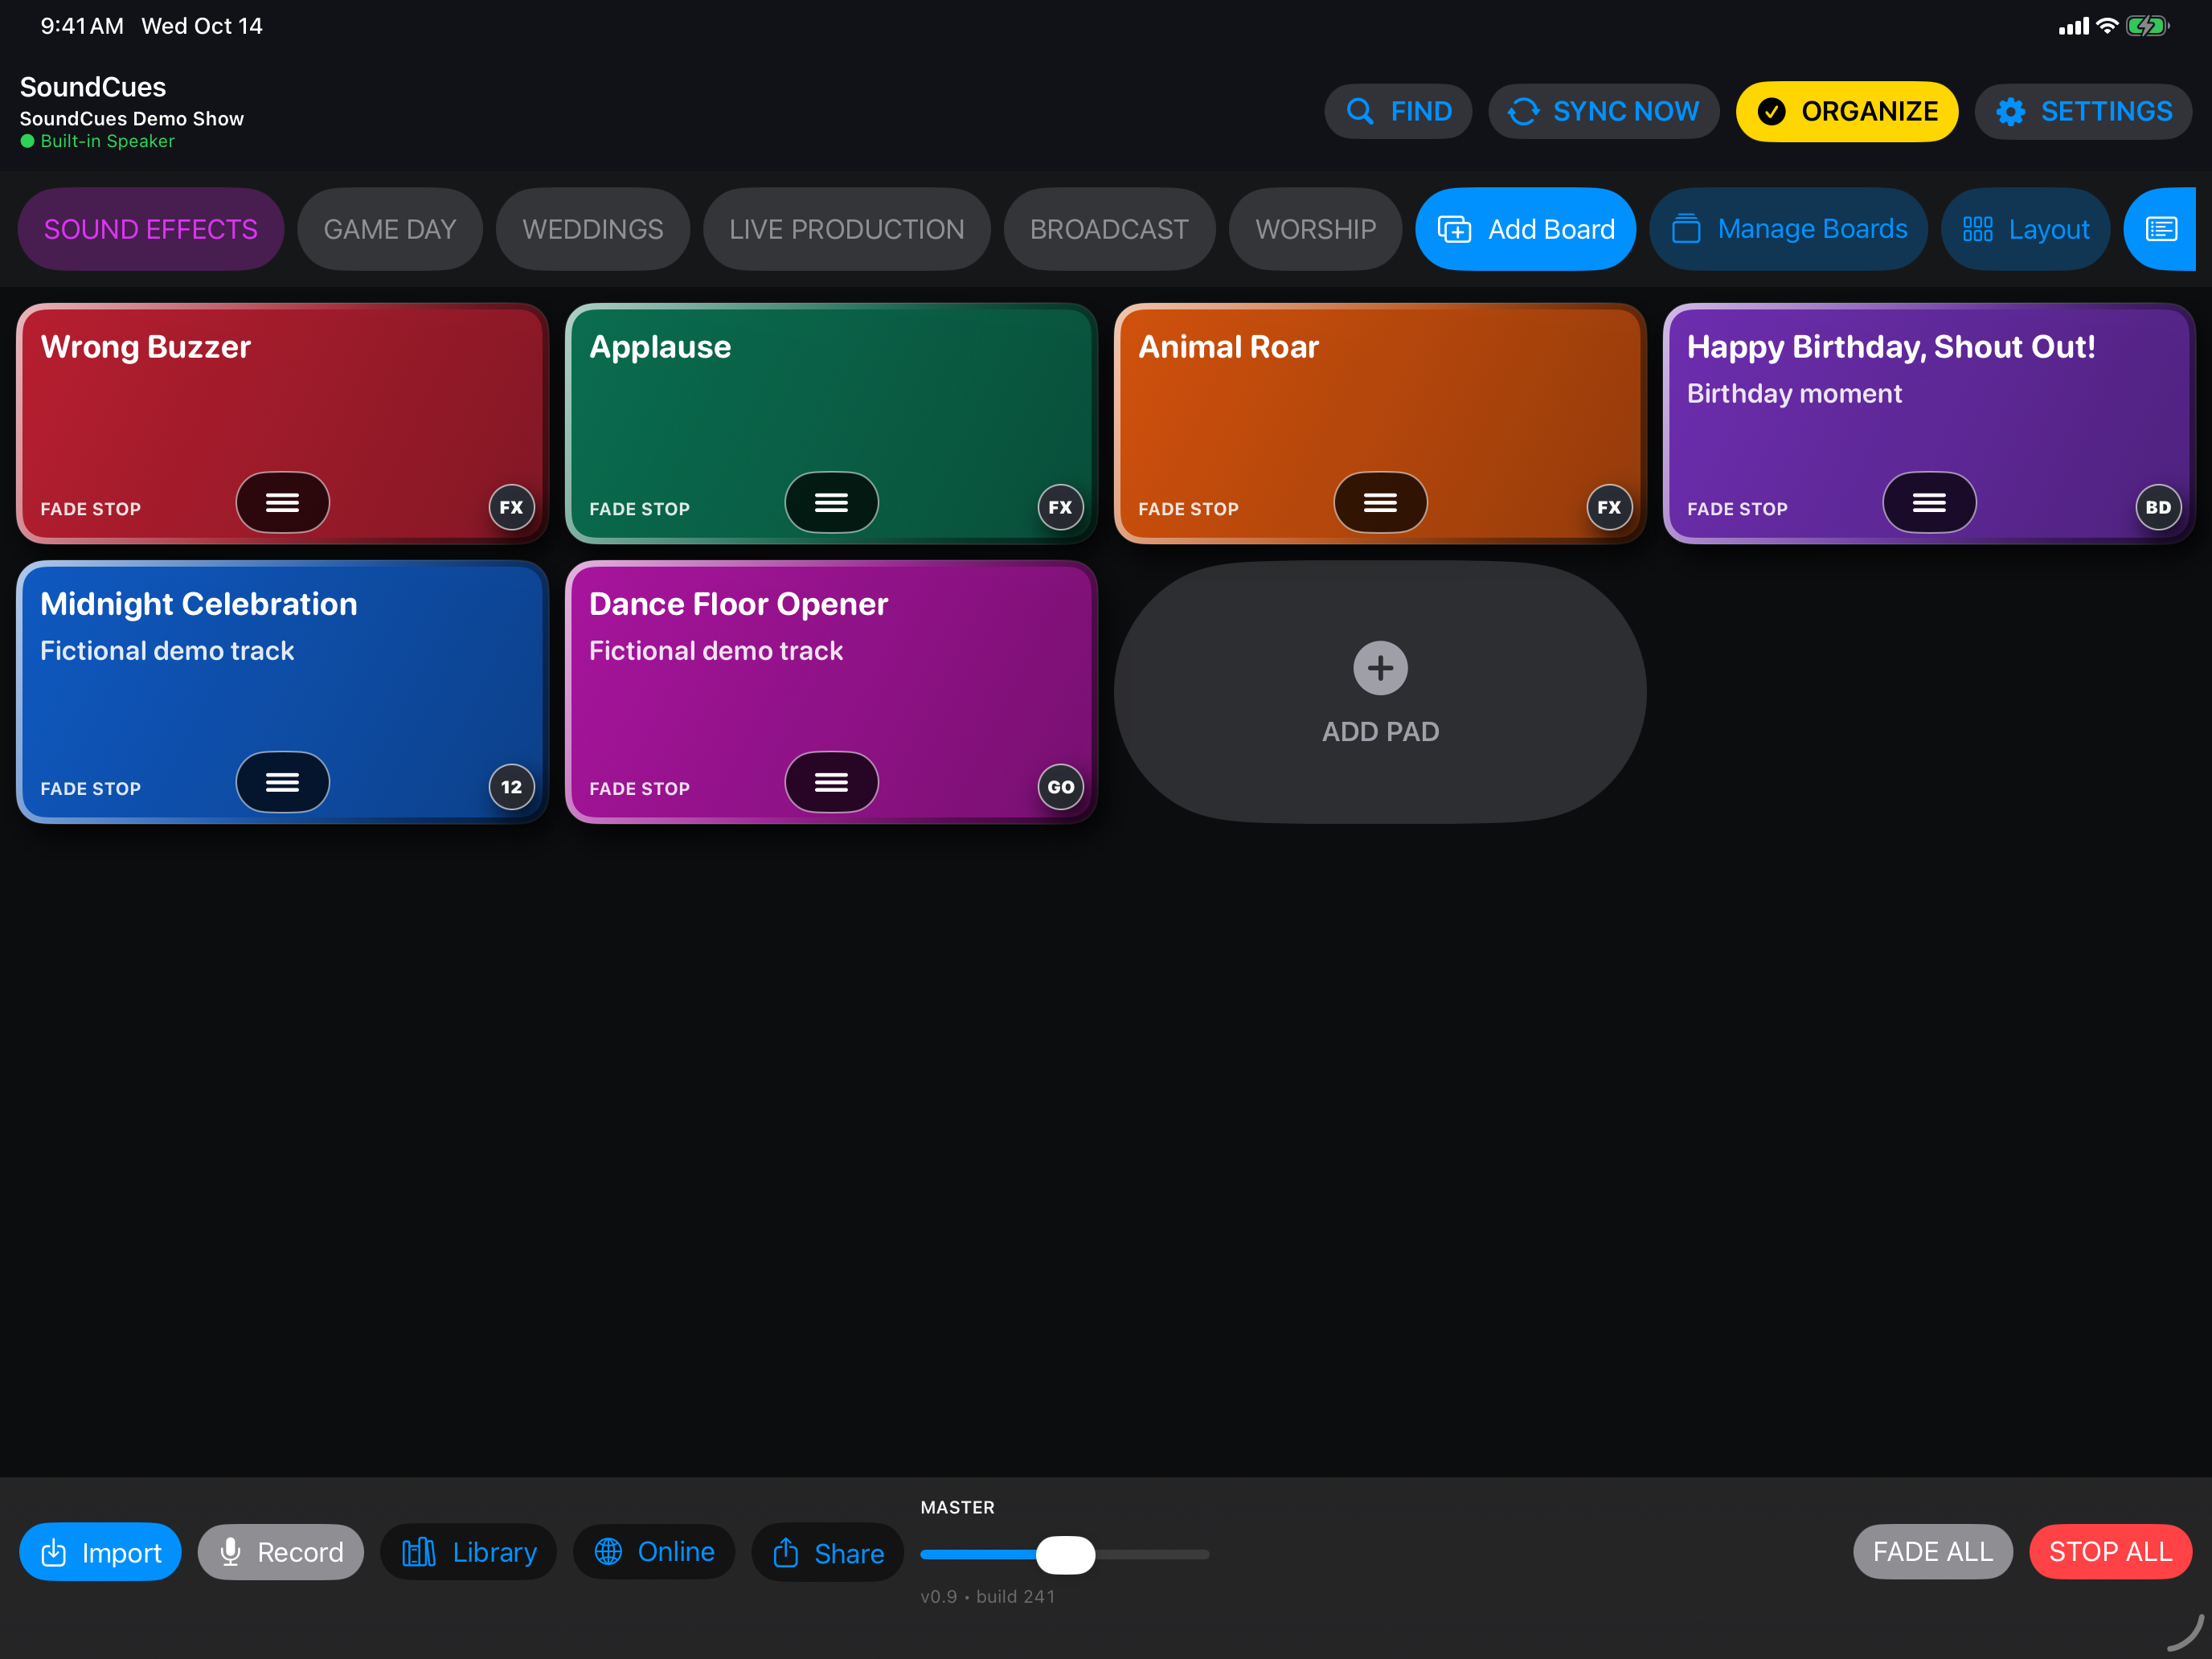Tap the handle icon on Animal Roar pad
2212x1659 pixels.
point(1380,502)
